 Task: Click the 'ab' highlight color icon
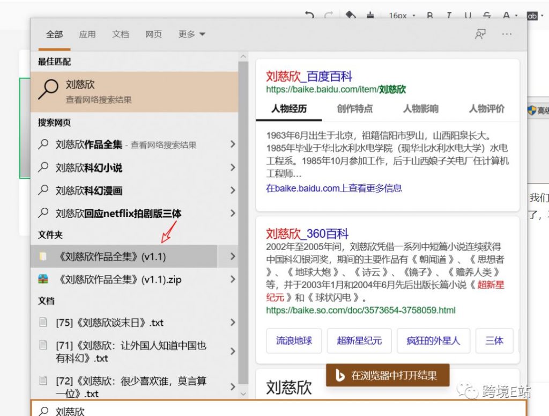pyautogui.click(x=532, y=16)
